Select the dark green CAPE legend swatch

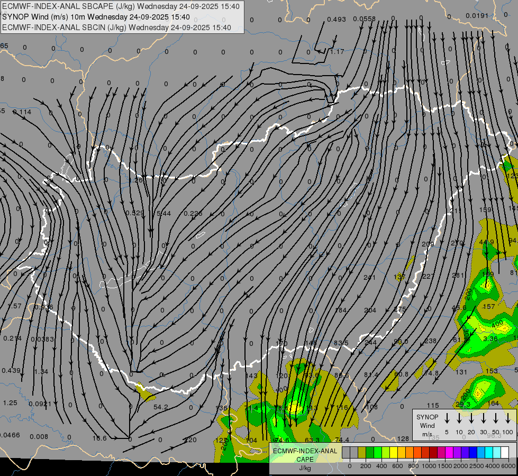[370, 453]
